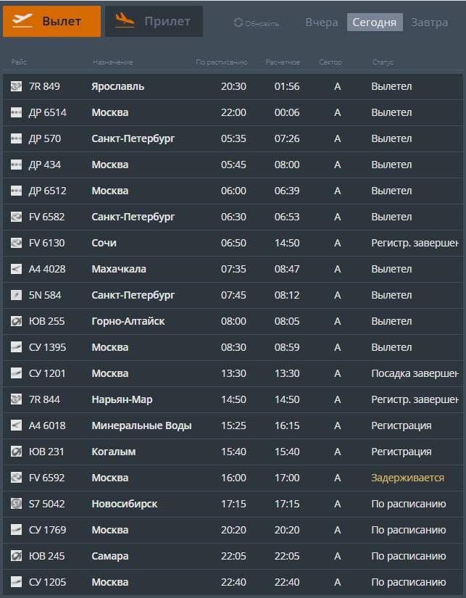The height and width of the screenshot is (598, 466).
Task: Open delayed flight FV 6592 row
Action: pyautogui.click(x=232, y=478)
